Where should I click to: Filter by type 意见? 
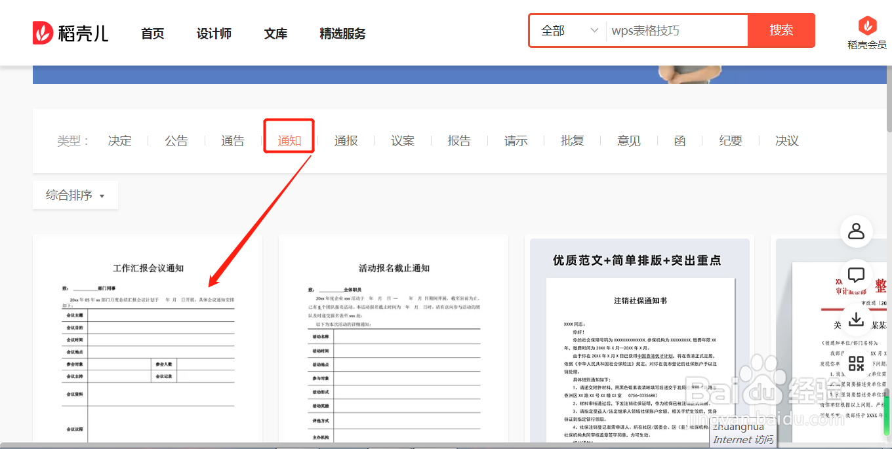(x=629, y=141)
